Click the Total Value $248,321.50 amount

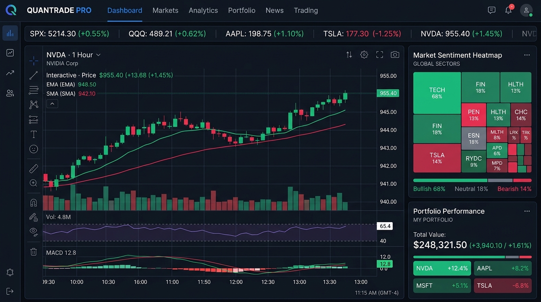point(440,245)
